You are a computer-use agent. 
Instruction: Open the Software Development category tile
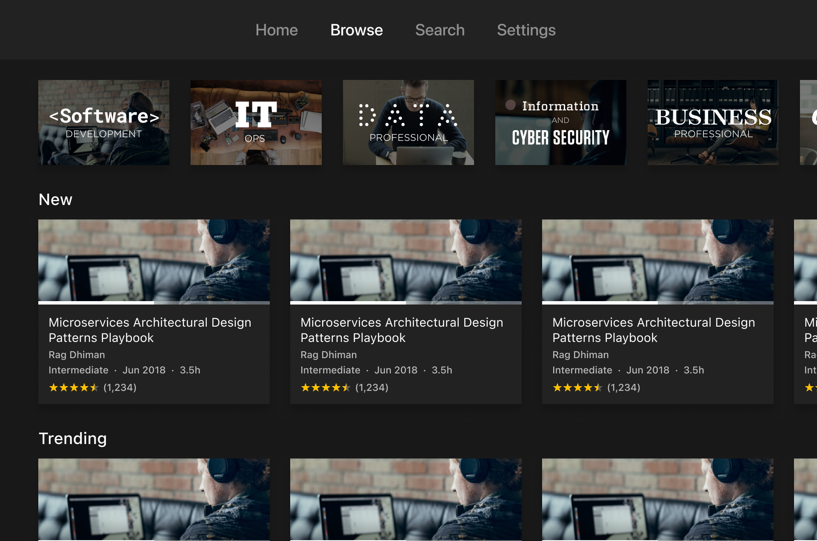[x=104, y=122]
